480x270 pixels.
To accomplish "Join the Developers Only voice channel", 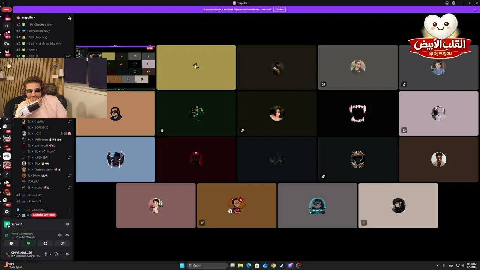I will coord(39,31).
